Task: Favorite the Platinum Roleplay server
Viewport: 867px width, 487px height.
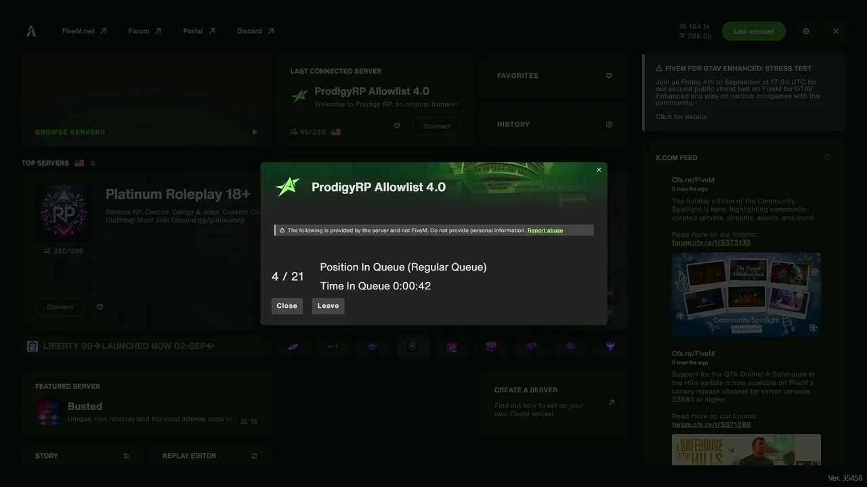Action: pos(100,307)
